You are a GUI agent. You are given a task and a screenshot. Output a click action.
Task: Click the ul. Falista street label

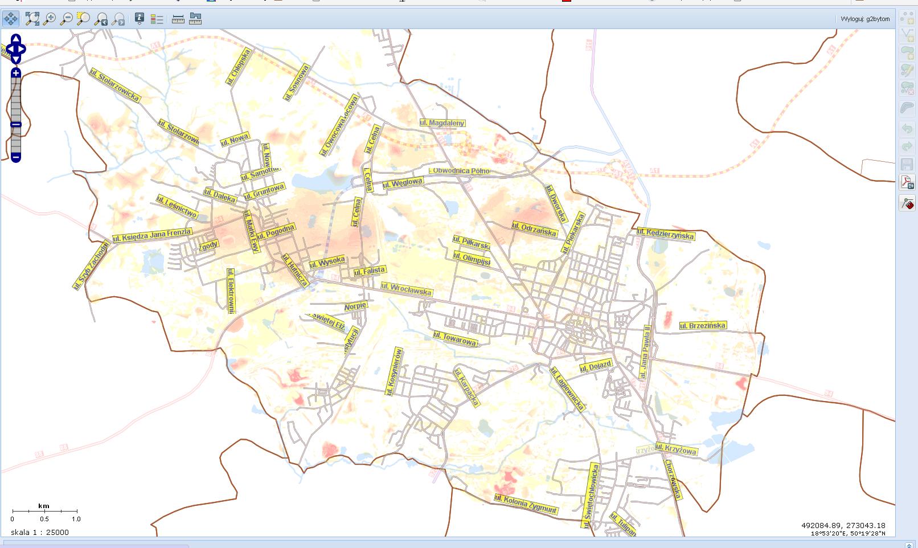click(x=370, y=271)
